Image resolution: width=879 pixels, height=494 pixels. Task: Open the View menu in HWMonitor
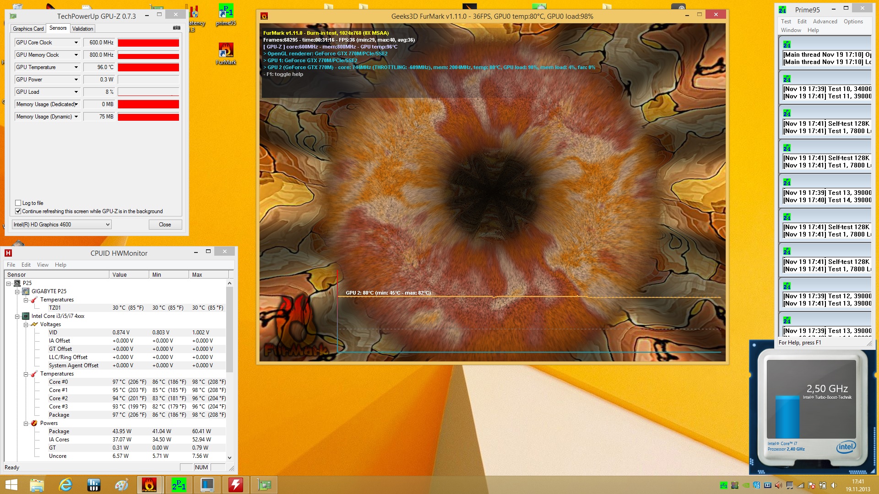pyautogui.click(x=43, y=265)
